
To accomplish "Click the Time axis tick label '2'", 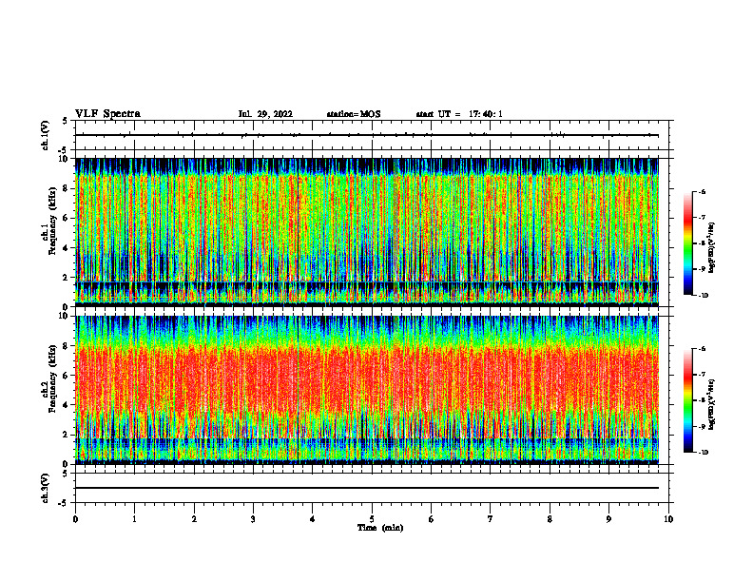I will pos(194,519).
